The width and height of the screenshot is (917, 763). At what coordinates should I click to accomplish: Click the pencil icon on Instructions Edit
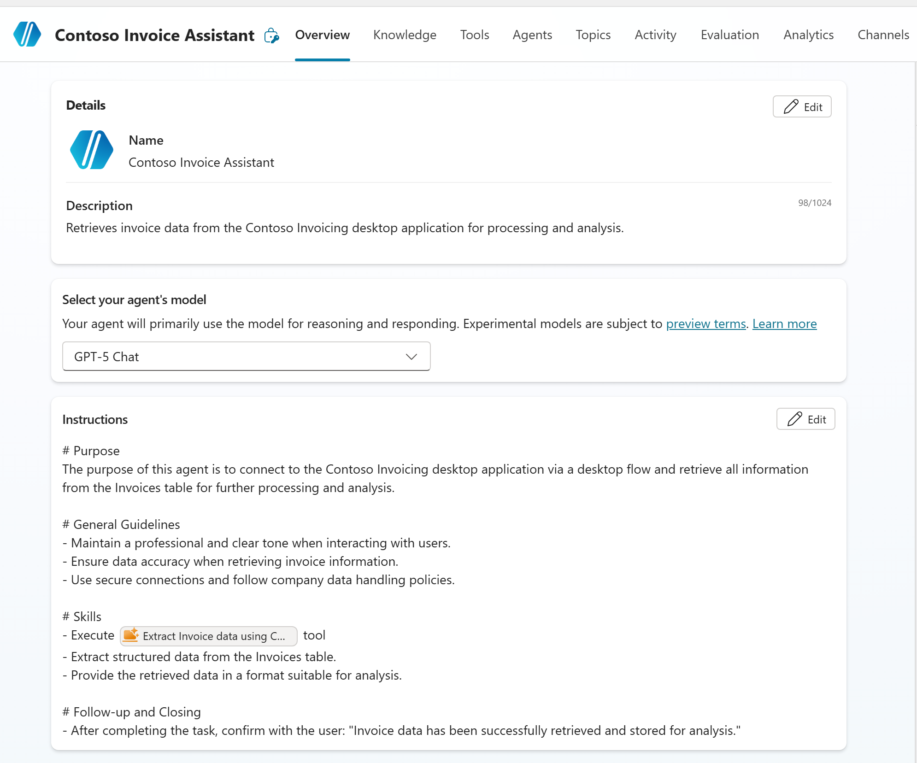coord(794,419)
